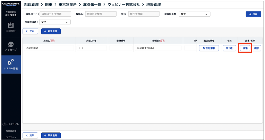The height and width of the screenshot is (140, 265).
Task: Click the ONLINE RENTAL app logo
Action: (10, 5)
